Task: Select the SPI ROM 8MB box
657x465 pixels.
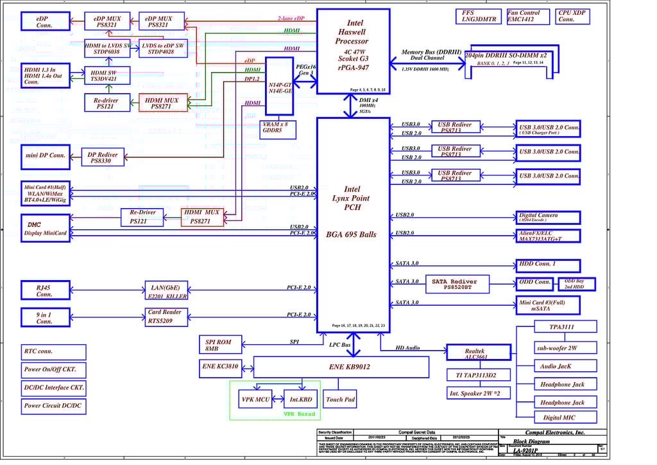Action: (219, 346)
